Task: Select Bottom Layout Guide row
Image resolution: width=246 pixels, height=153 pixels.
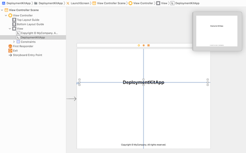Action: (33, 24)
